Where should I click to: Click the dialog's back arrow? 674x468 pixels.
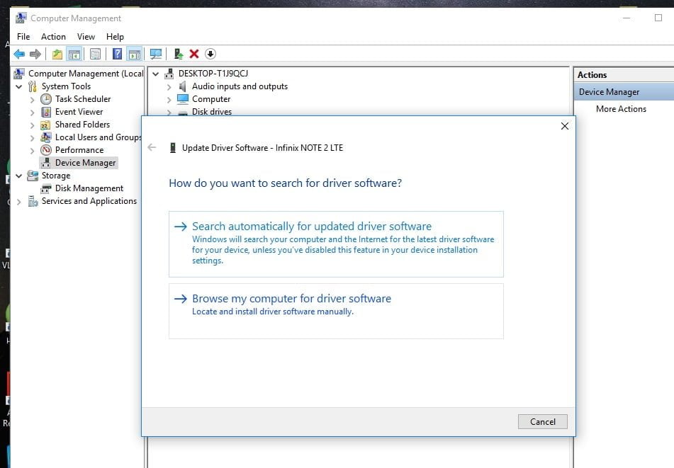click(x=152, y=147)
